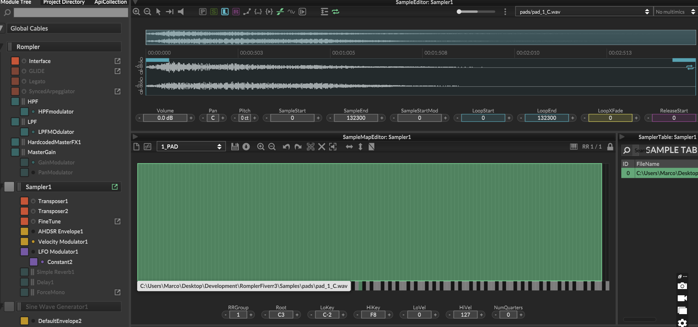Increase Volume with the plus button
The image size is (698, 327).
coord(191,118)
